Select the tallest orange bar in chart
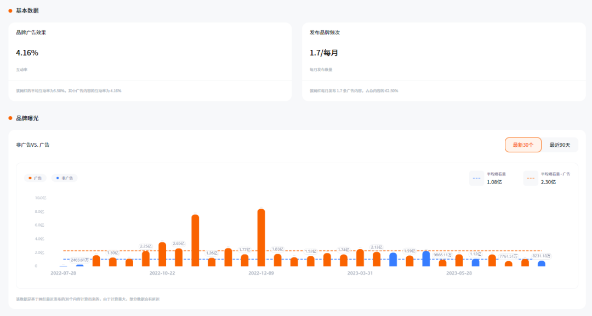 [261, 238]
